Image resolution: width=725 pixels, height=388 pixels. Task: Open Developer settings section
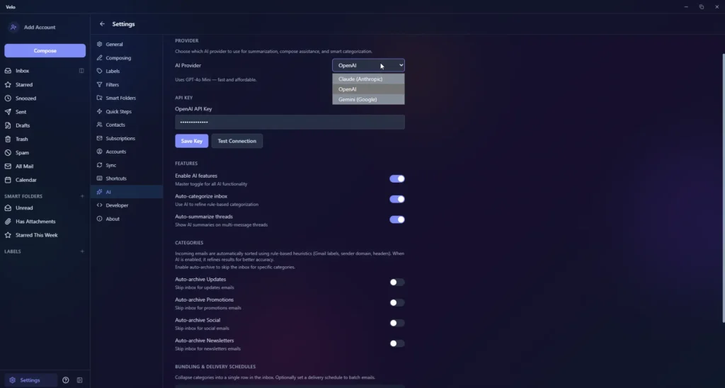(x=126, y=205)
